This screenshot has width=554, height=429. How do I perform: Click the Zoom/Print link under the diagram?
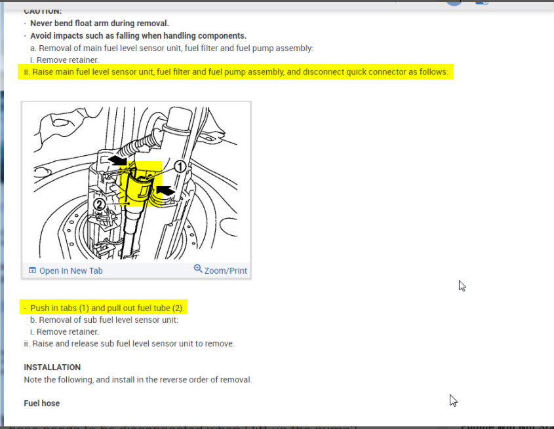[x=226, y=270]
